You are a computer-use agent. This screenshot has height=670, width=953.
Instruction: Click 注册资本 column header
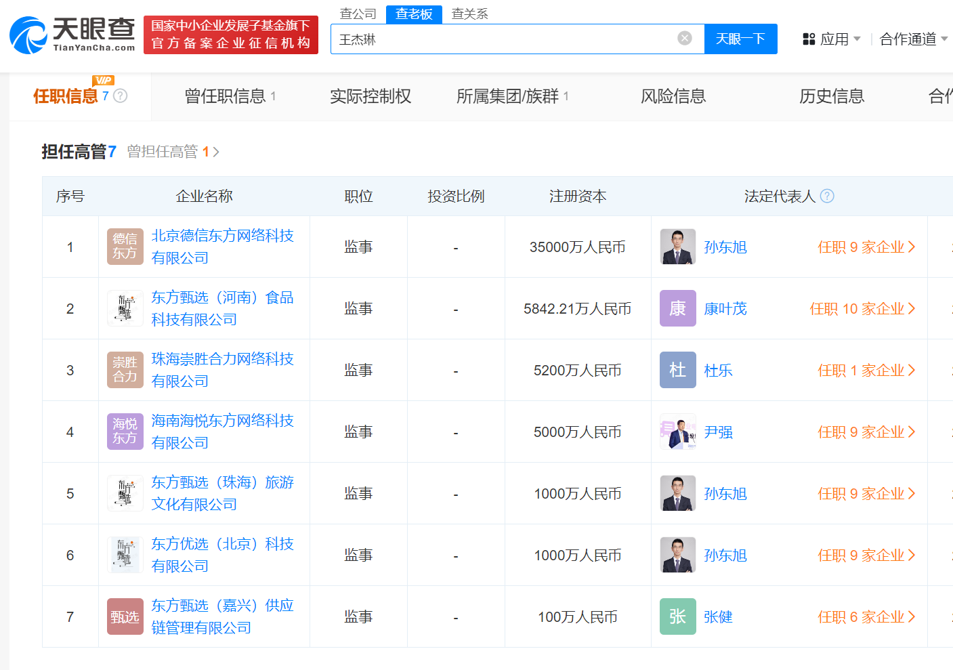pos(578,196)
